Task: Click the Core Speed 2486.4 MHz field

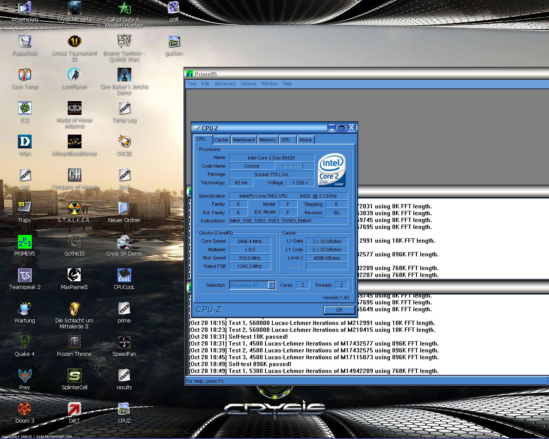Action: [x=250, y=241]
